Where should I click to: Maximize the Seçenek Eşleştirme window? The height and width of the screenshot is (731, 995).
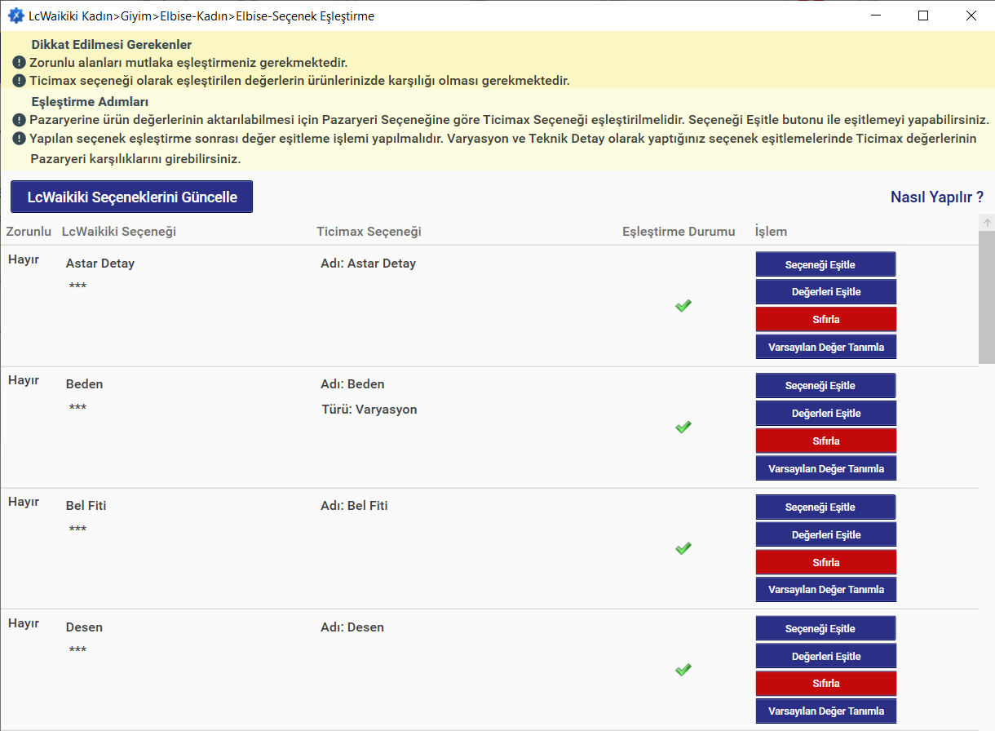(x=923, y=16)
